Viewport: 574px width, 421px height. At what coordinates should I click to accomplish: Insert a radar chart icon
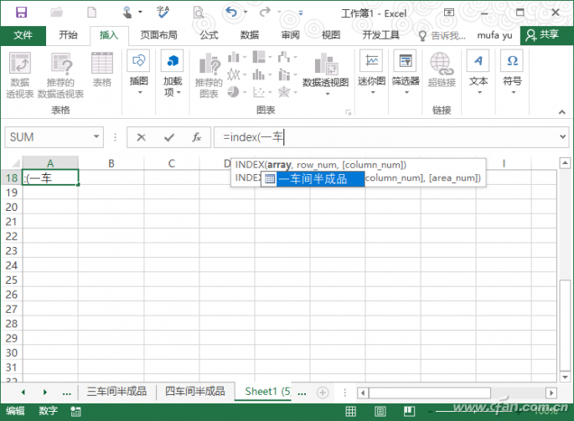(x=284, y=91)
